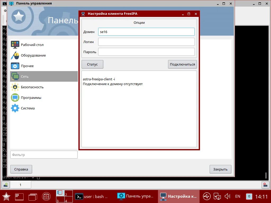This screenshot has width=271, height=203.
Task: Click the FreeIPA dialog title bar icon
Action: coord(83,14)
